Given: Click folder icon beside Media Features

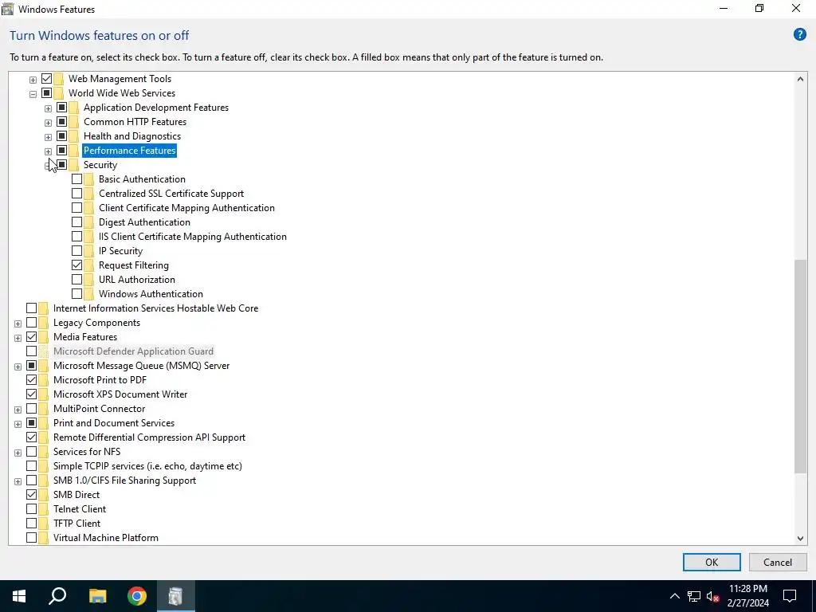Looking at the screenshot, I should 43,337.
